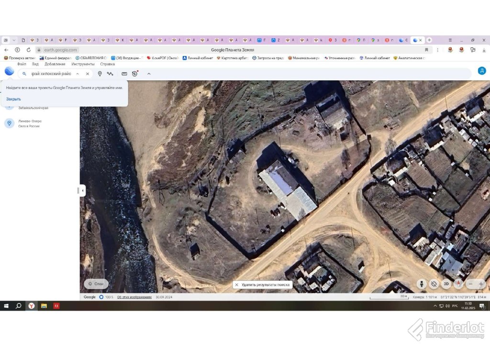The width and height of the screenshot is (490, 346).
Task: Collapse search results with the caret in search box
Action: pyautogui.click(x=78, y=74)
